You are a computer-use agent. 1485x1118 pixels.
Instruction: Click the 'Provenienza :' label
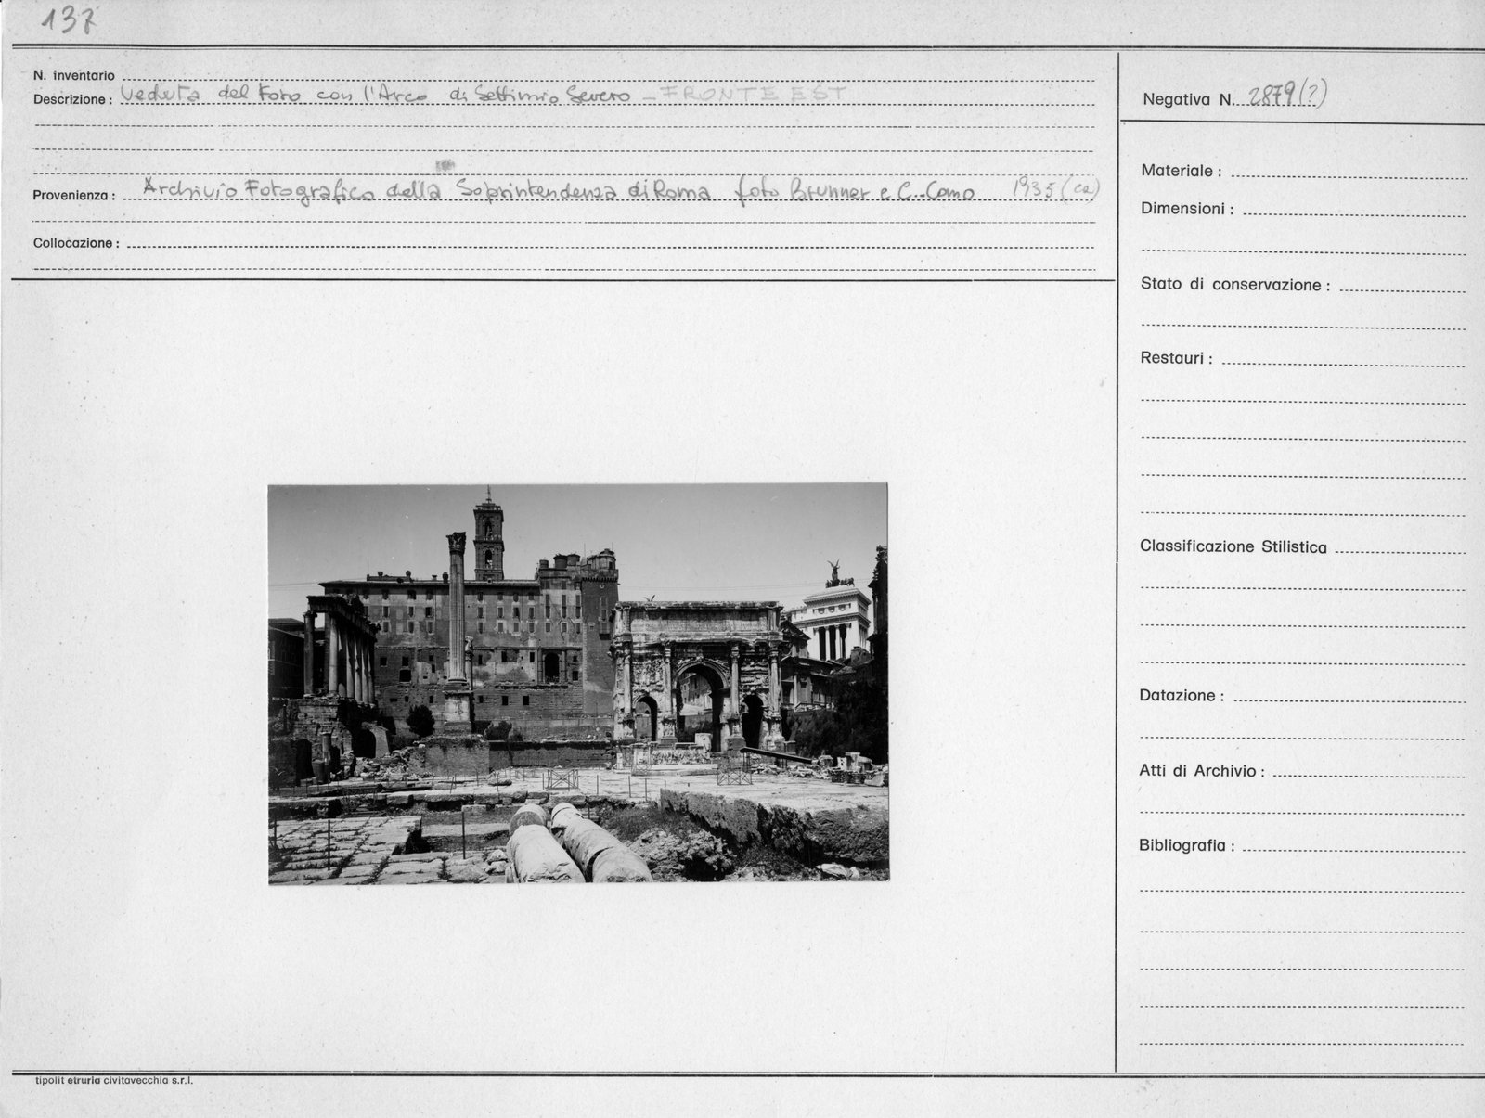[x=74, y=196]
